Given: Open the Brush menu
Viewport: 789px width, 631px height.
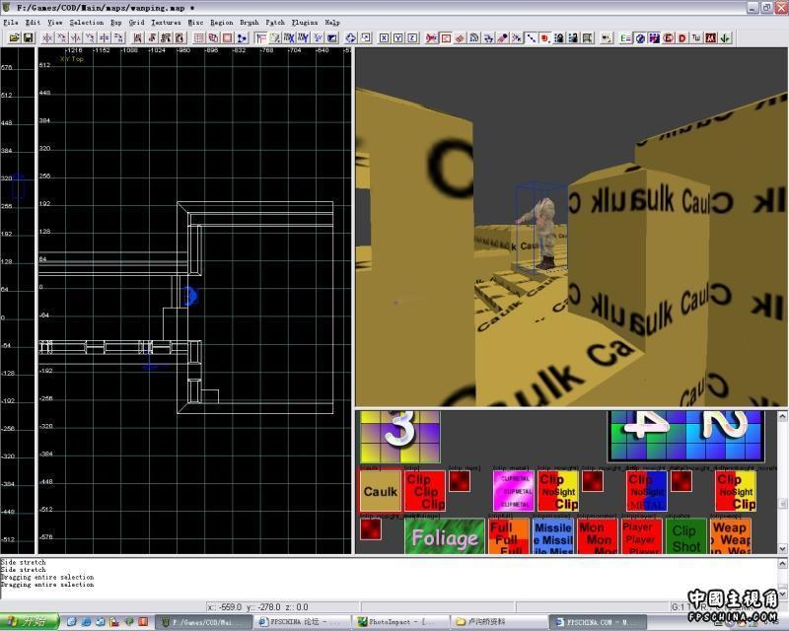Looking at the screenshot, I should (250, 22).
